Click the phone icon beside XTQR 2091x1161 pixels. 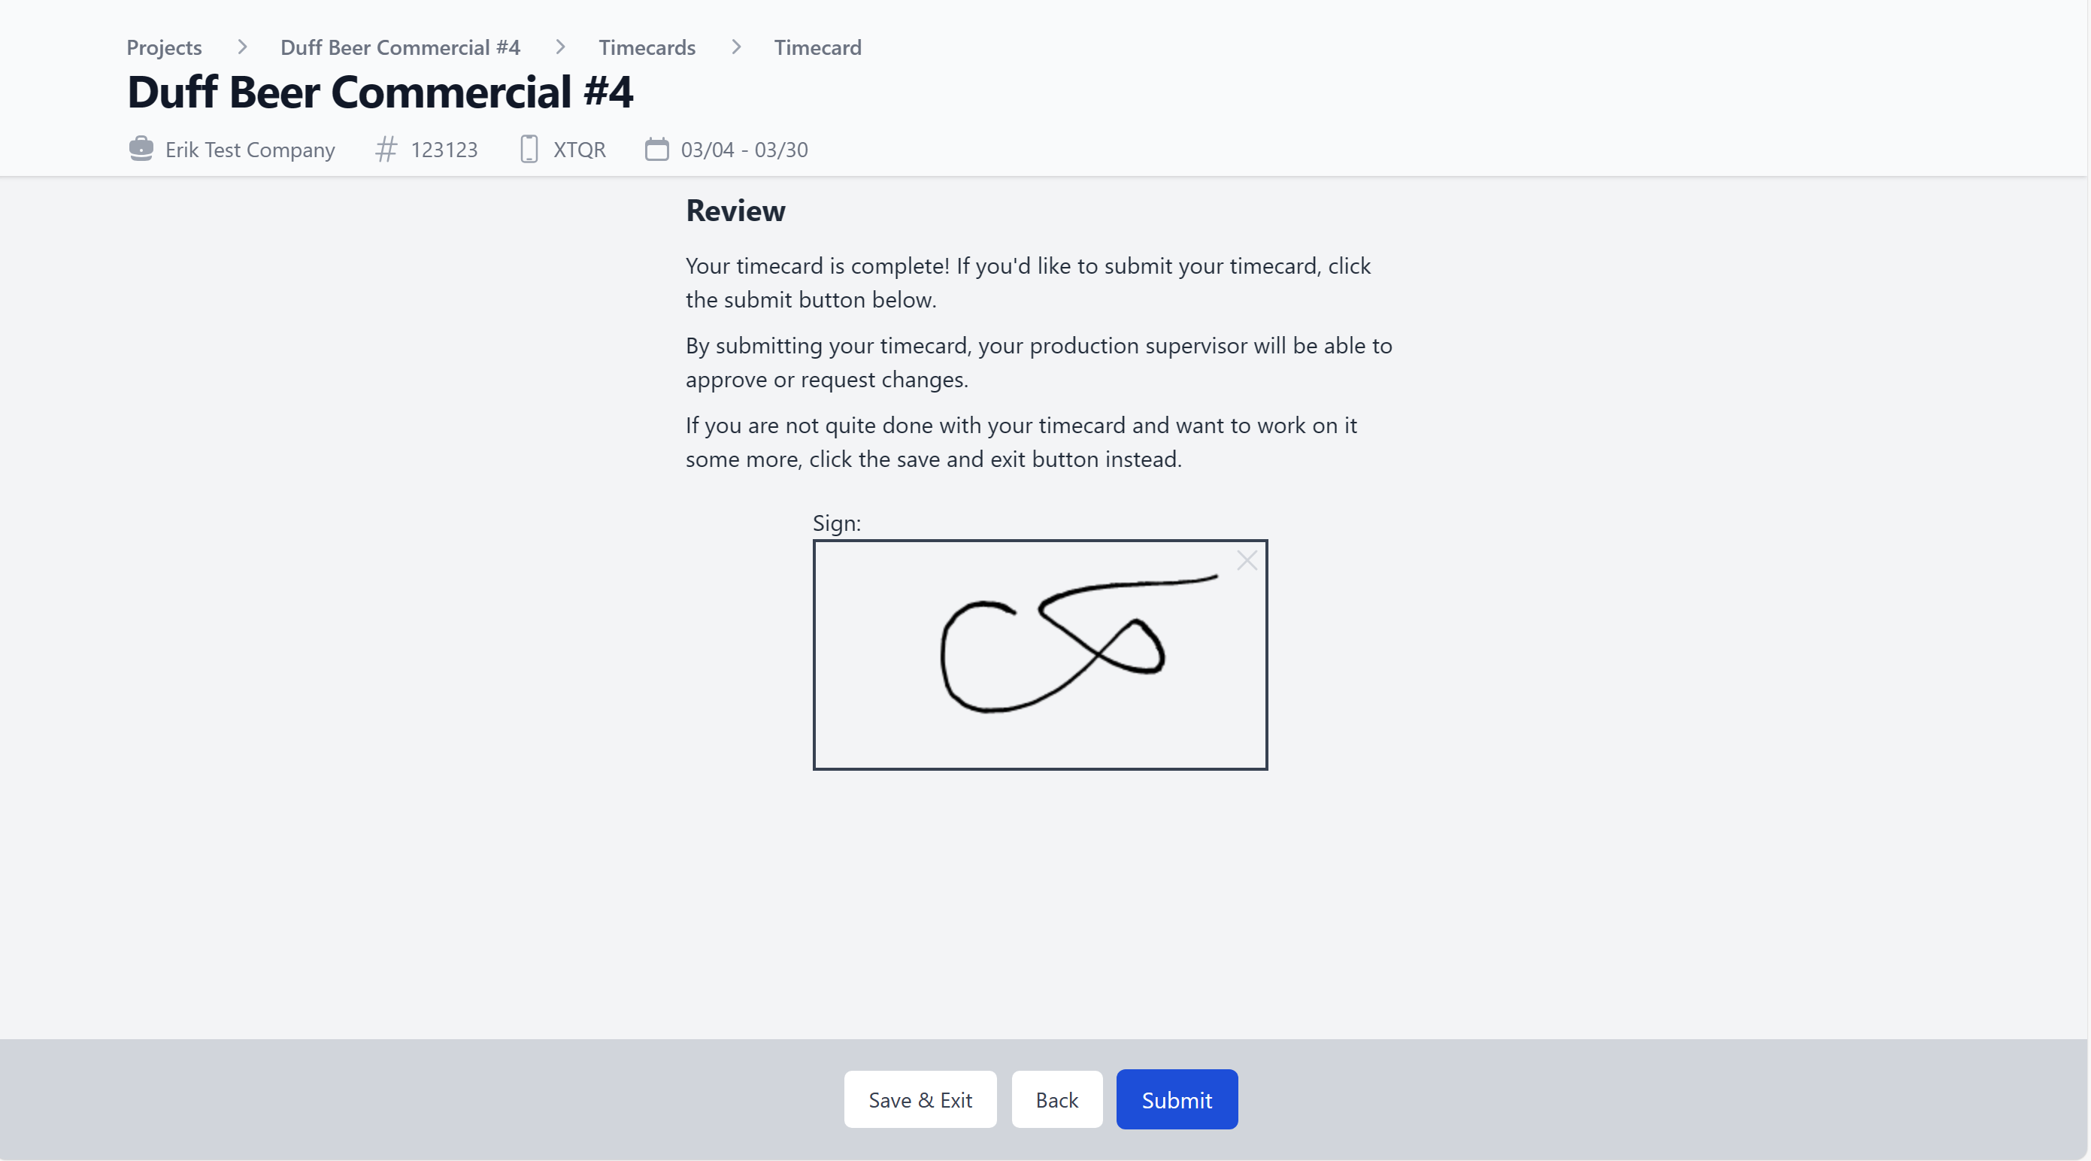click(529, 150)
